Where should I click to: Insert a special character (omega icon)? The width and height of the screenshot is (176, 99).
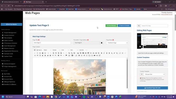(x=94, y=53)
